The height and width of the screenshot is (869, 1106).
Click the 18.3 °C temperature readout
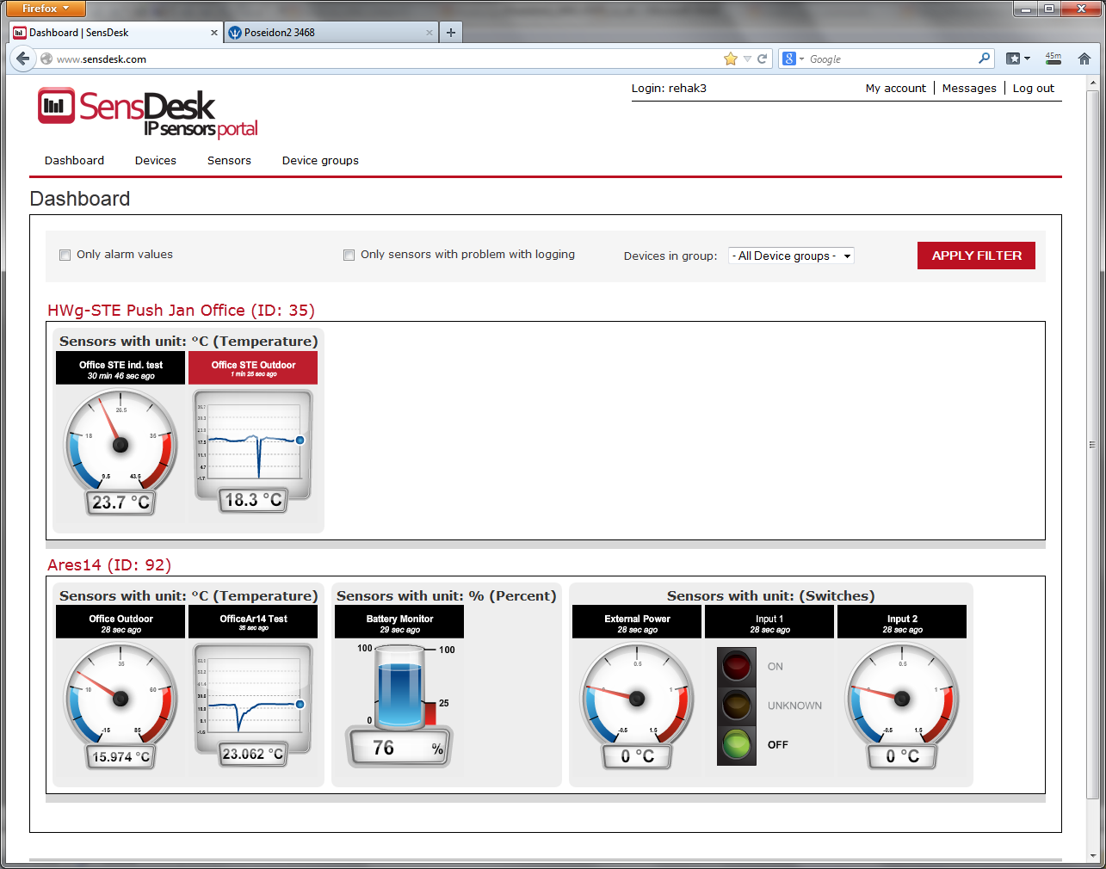(253, 500)
